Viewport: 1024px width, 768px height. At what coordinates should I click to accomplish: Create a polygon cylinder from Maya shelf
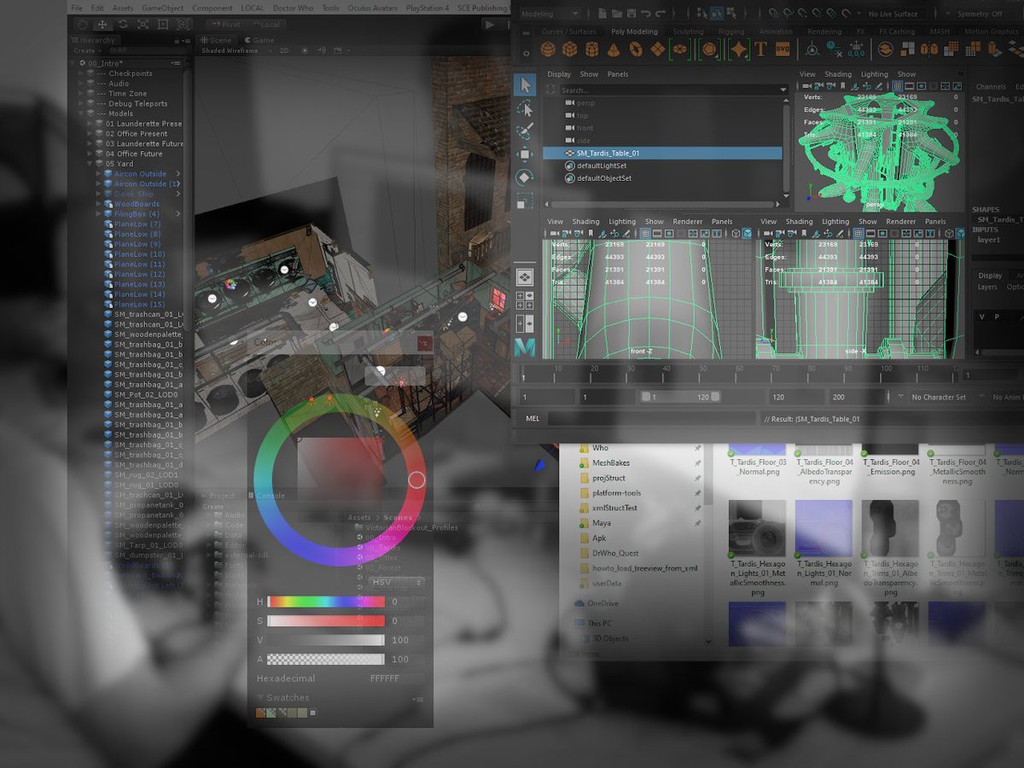pyautogui.click(x=591, y=49)
